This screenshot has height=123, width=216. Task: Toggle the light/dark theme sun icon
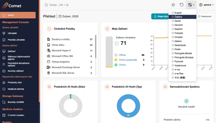173,5
